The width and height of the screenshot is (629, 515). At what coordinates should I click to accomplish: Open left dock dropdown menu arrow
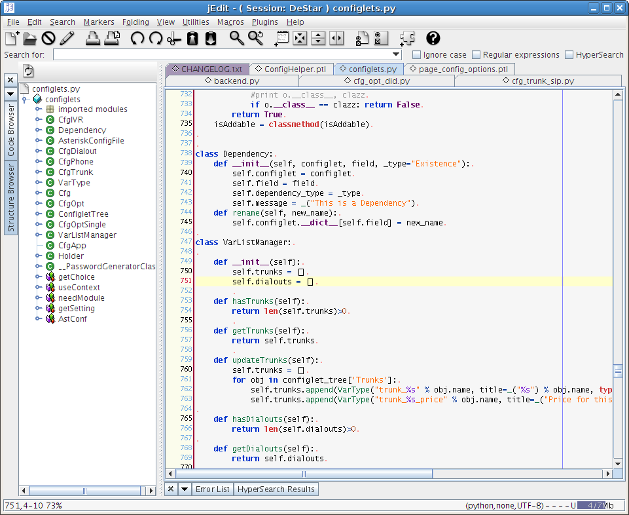point(10,94)
